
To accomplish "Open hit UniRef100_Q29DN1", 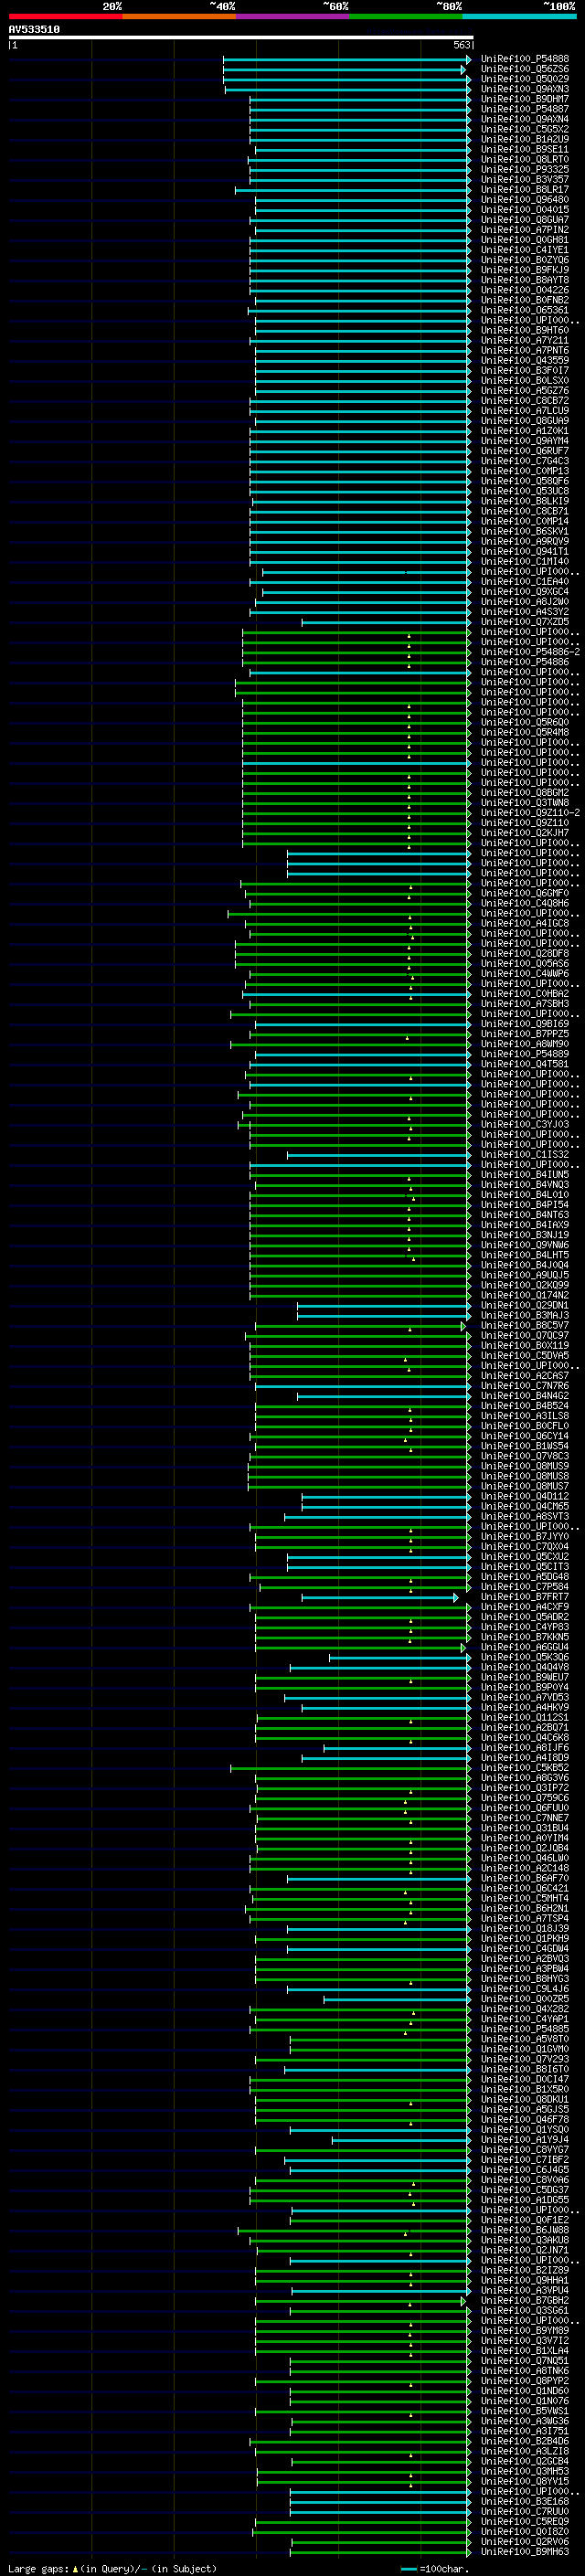I will (x=525, y=1305).
